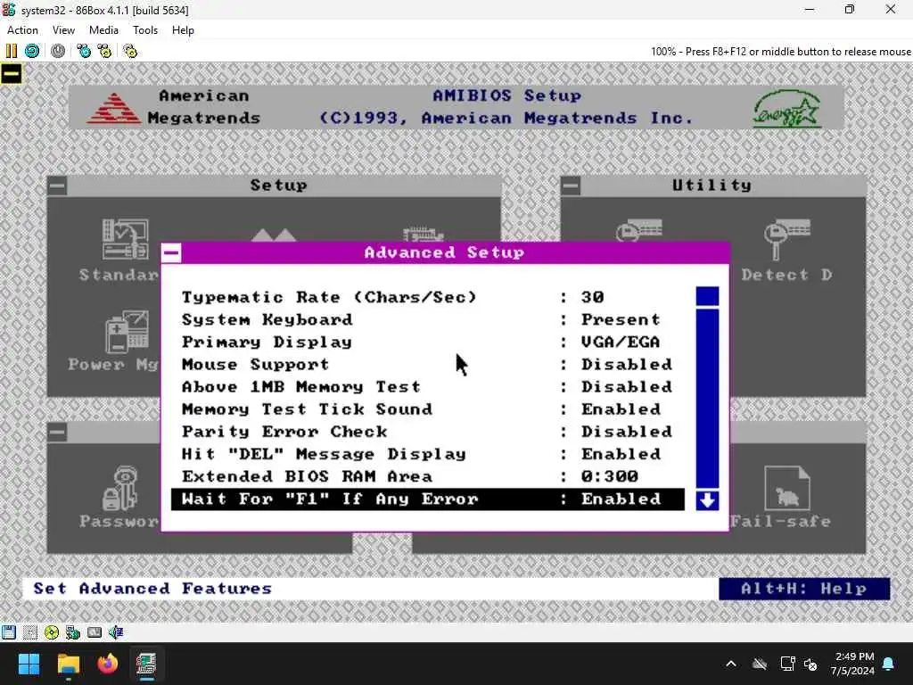The height and width of the screenshot is (685, 913).
Task: Select Typematic Rate (Chars/Sec) row
Action: tap(427, 297)
